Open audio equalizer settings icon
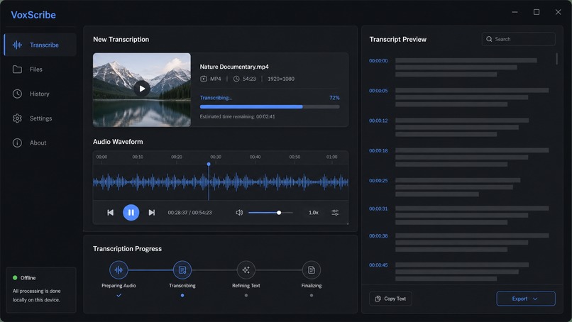This screenshot has height=322, width=572. click(x=335, y=213)
